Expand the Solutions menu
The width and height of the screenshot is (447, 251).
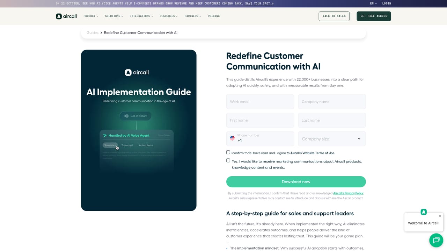click(113, 16)
